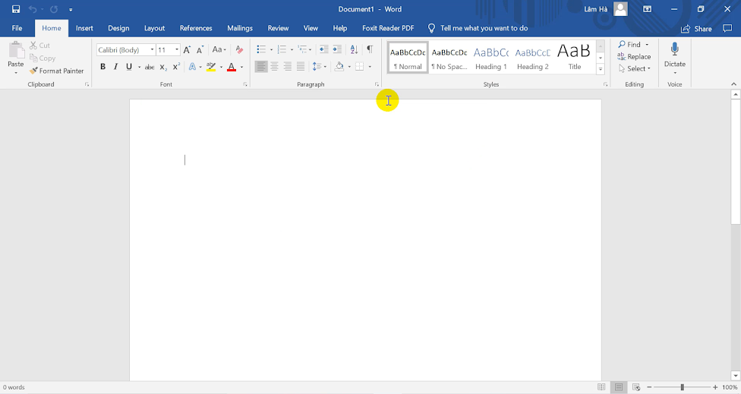Toggle Italic formatting

pos(115,67)
